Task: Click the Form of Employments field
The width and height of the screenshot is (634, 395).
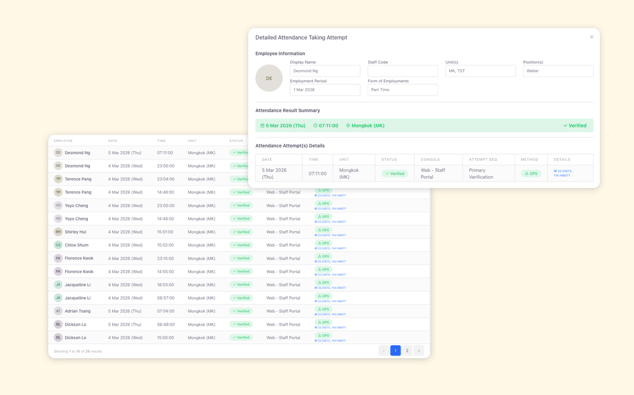Action: coord(403,90)
